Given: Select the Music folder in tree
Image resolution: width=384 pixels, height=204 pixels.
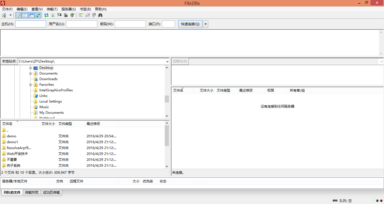Looking at the screenshot, I should [x=44, y=107].
